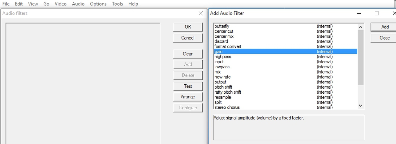Pick the butterfly filter entry
Image resolution: width=396 pixels, height=144 pixels.
tap(222, 26)
